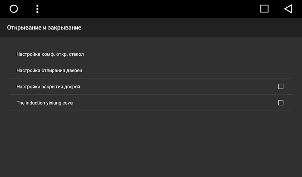Image resolution: width=302 pixels, height=177 pixels.
Task: Launch home screen from the top bar
Action: pos(14,9)
